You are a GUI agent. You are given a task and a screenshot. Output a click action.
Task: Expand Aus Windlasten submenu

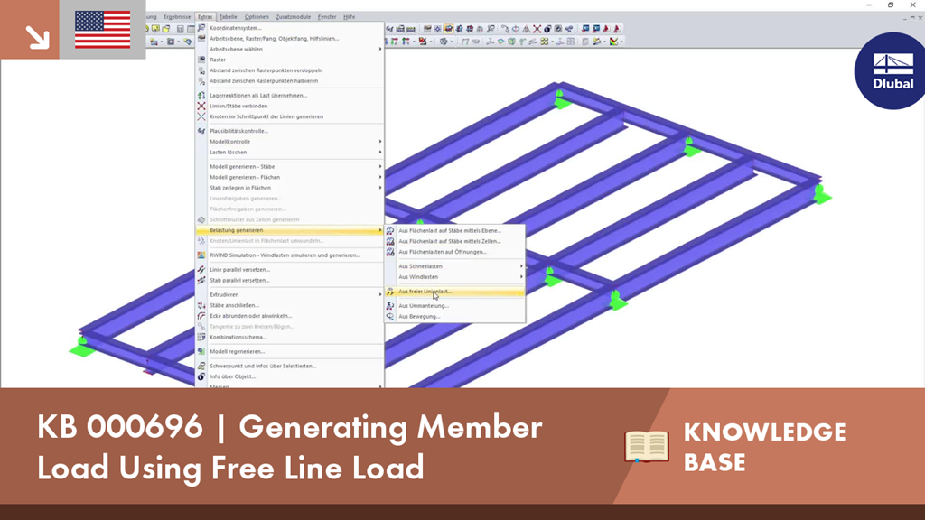click(455, 276)
